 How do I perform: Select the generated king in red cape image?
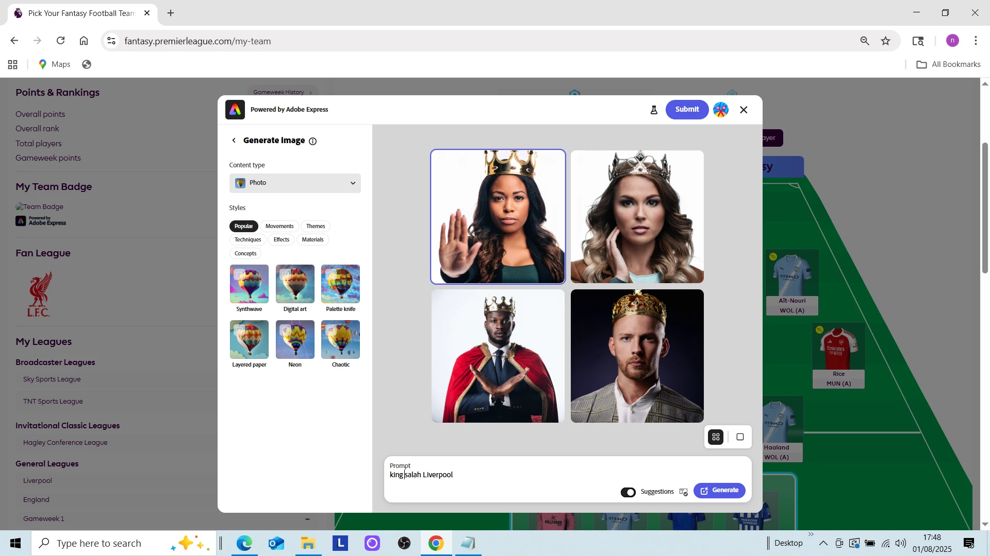[498, 356]
